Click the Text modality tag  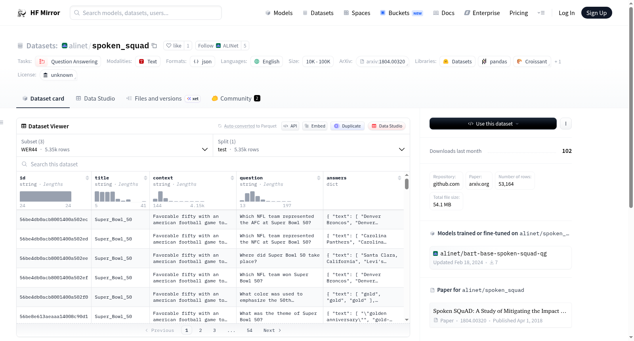pyautogui.click(x=148, y=61)
